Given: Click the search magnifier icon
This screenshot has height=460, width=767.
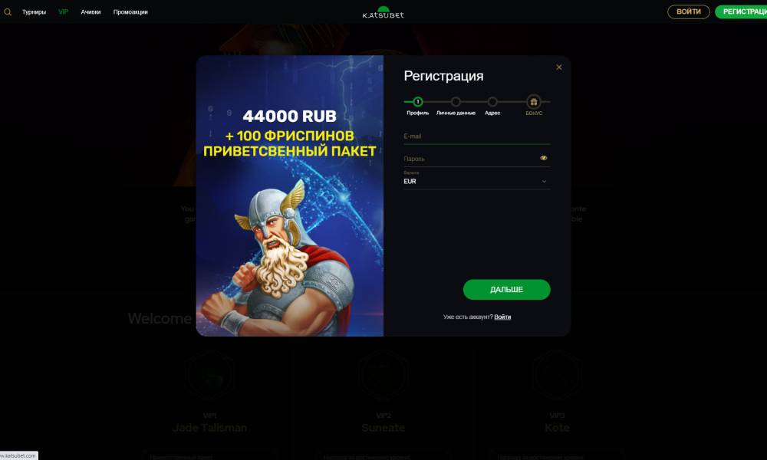Looking at the screenshot, I should click(x=8, y=12).
